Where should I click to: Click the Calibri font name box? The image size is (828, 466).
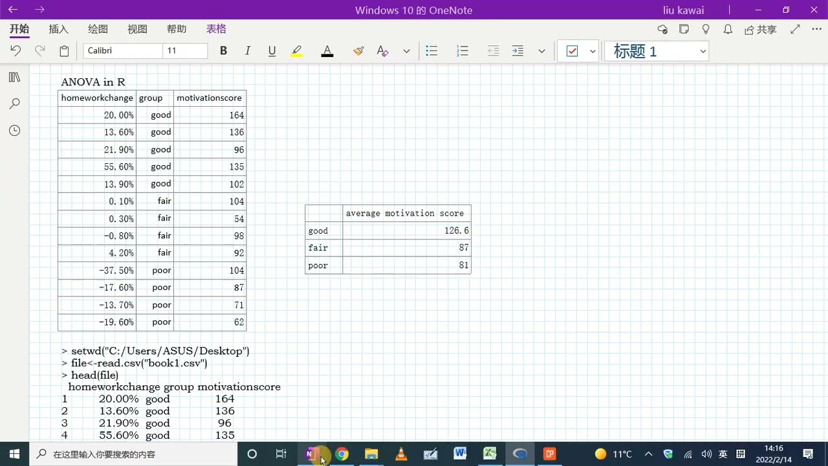click(123, 50)
